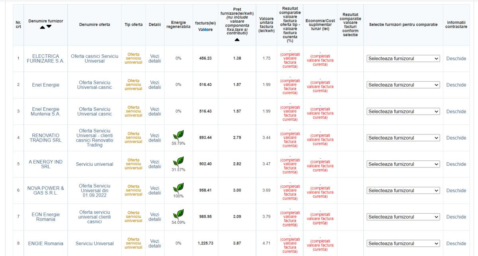Click sort arrow under Pret furnizare header

pyautogui.click(x=237, y=39)
